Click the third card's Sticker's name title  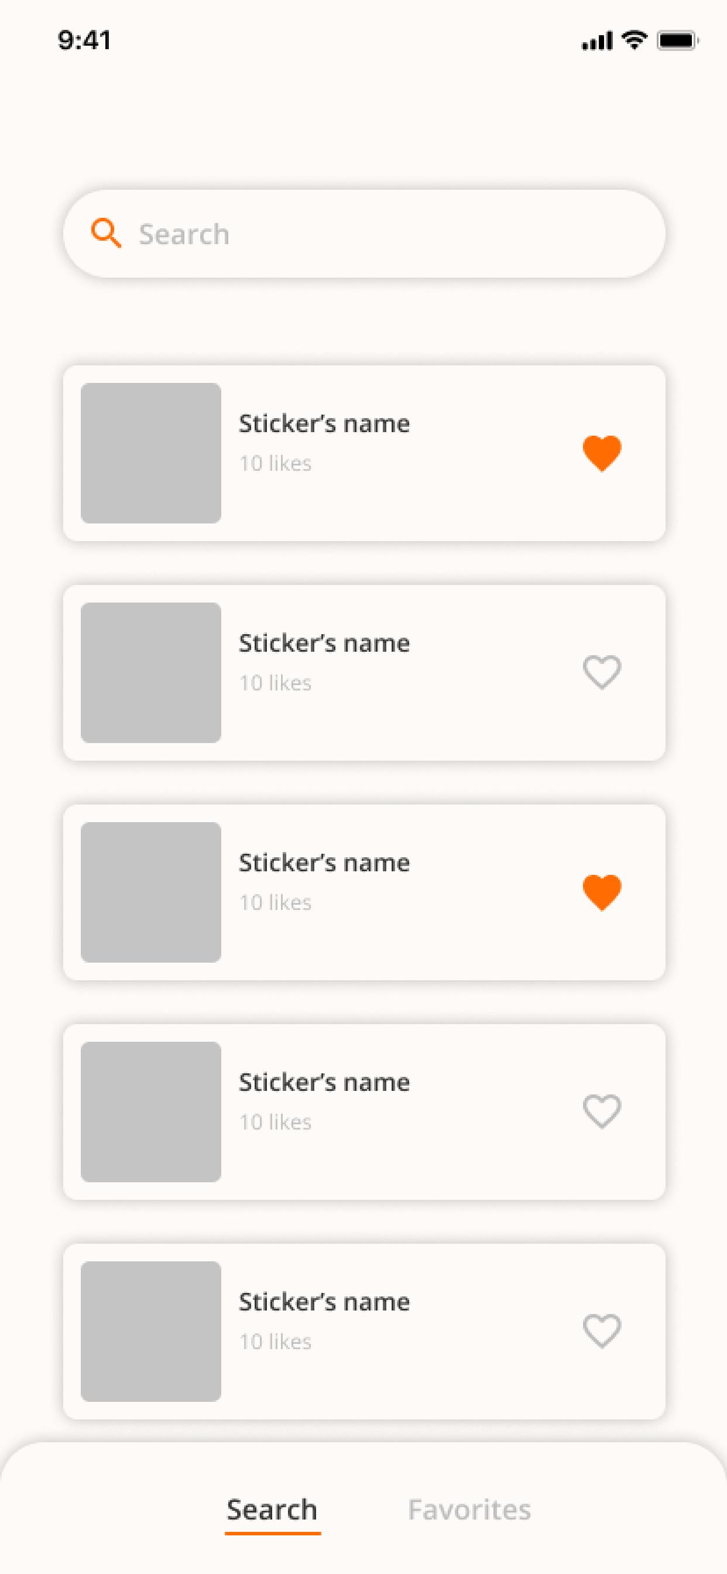coord(324,863)
